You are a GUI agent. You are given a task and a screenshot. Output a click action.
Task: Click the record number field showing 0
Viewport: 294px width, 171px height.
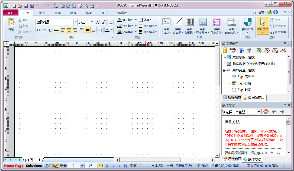tap(73, 166)
